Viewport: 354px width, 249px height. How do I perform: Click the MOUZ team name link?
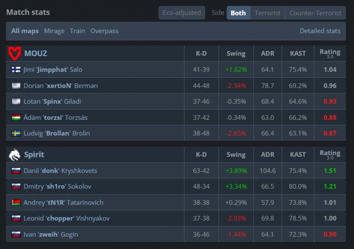point(35,54)
